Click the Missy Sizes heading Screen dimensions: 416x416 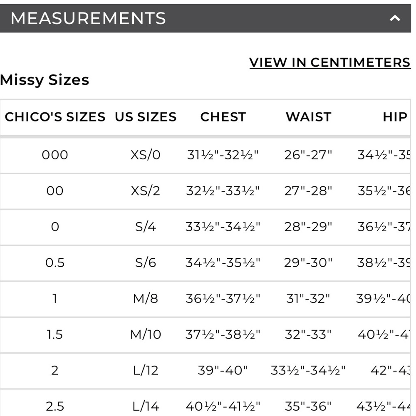45,79
